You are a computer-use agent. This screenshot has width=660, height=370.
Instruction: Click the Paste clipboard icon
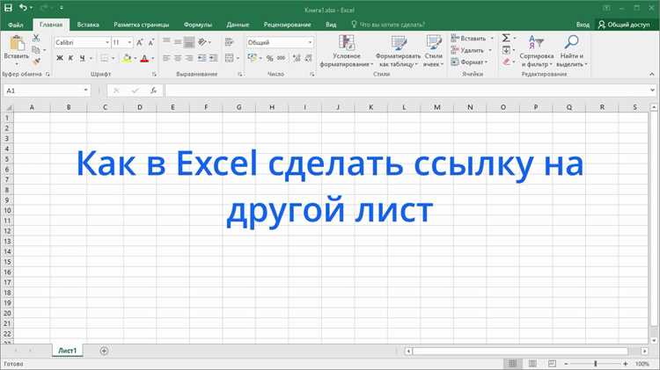pos(17,43)
